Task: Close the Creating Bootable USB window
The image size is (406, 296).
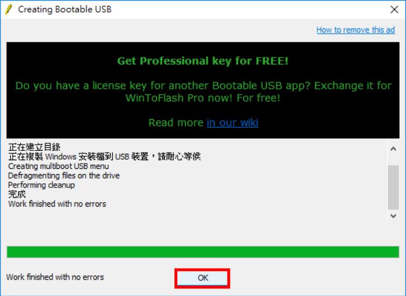Action: click(394, 10)
